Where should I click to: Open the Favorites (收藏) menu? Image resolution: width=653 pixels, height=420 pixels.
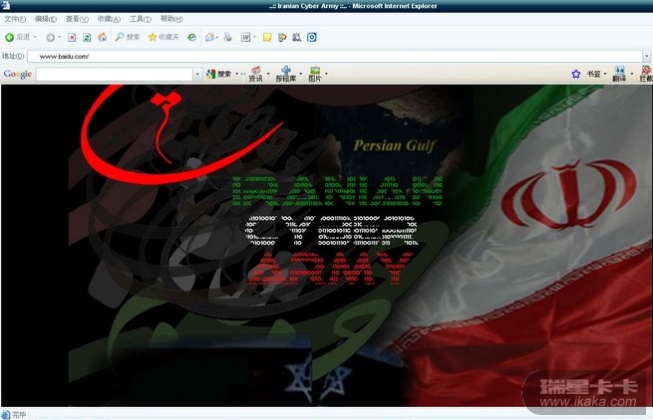click(x=109, y=19)
